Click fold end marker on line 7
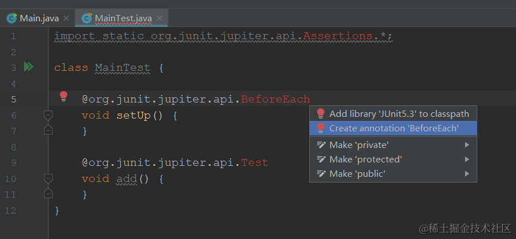Screen dimensions: 516x239 [49, 130]
